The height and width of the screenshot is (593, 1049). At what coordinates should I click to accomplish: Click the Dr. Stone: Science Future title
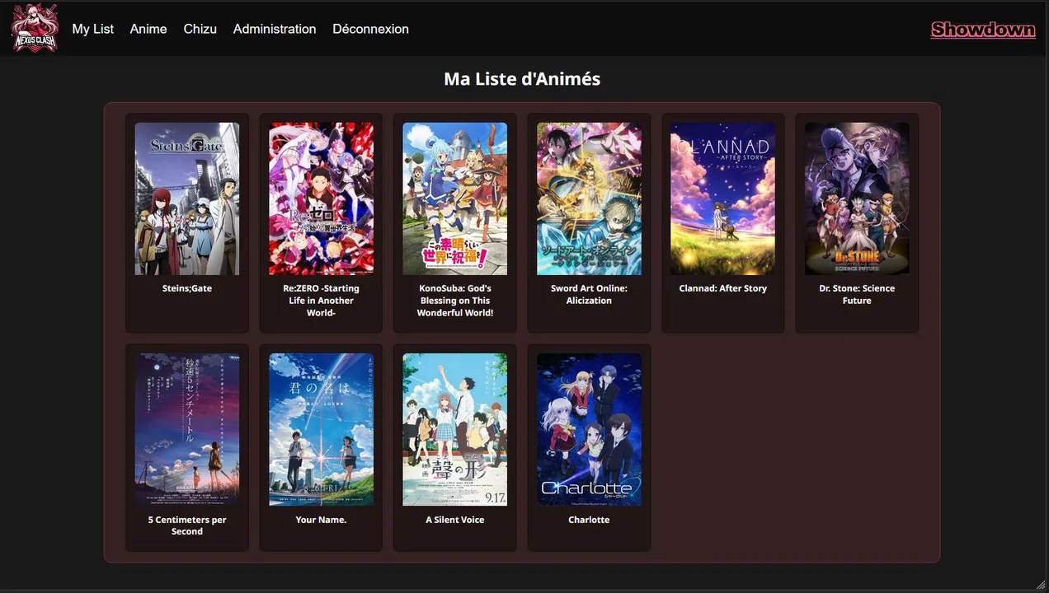pos(857,295)
